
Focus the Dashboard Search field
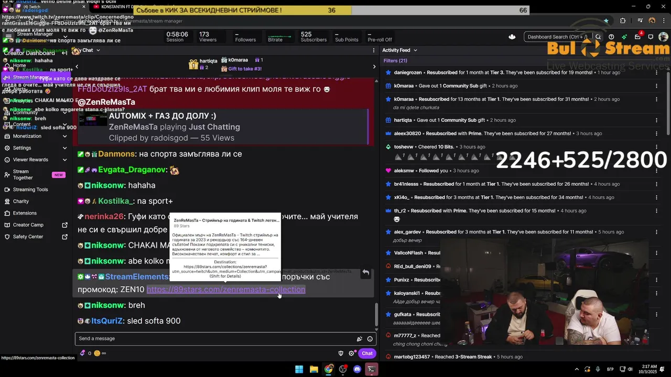pos(557,37)
